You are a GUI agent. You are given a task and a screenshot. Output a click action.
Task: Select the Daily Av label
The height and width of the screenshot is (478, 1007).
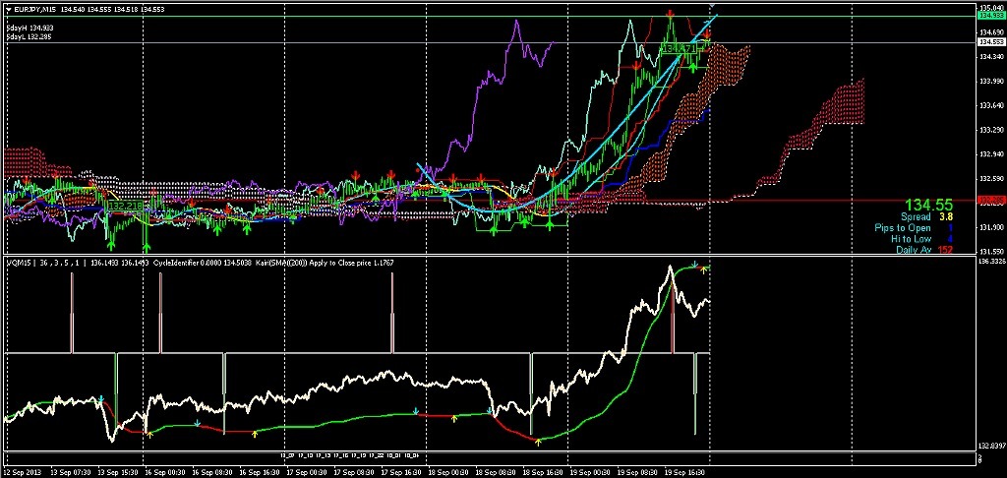pos(914,249)
